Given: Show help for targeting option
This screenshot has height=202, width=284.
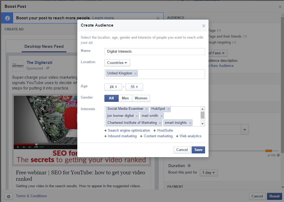Looking at the screenshot, I should click(234, 42).
